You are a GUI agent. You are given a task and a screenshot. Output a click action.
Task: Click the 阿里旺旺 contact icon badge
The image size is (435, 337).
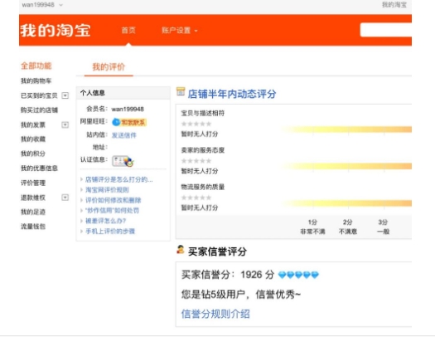[x=129, y=122]
